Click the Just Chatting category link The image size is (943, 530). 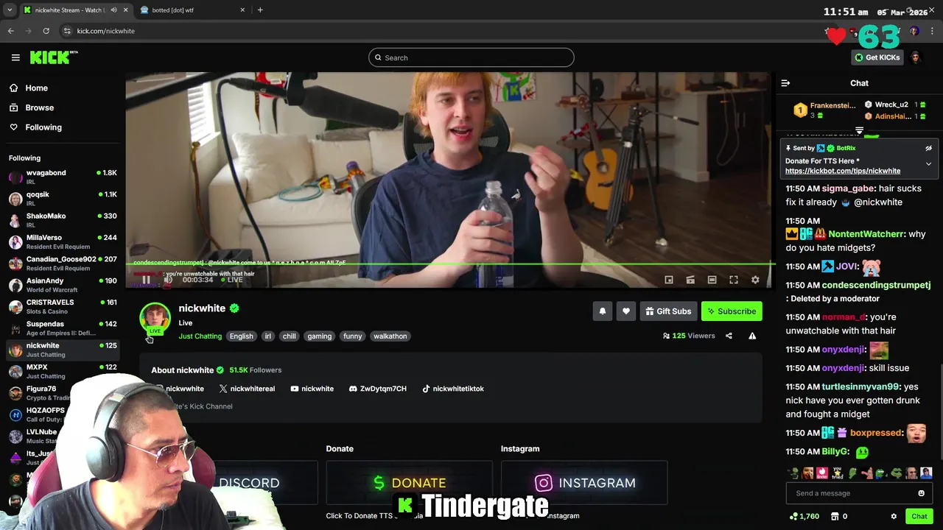click(200, 336)
